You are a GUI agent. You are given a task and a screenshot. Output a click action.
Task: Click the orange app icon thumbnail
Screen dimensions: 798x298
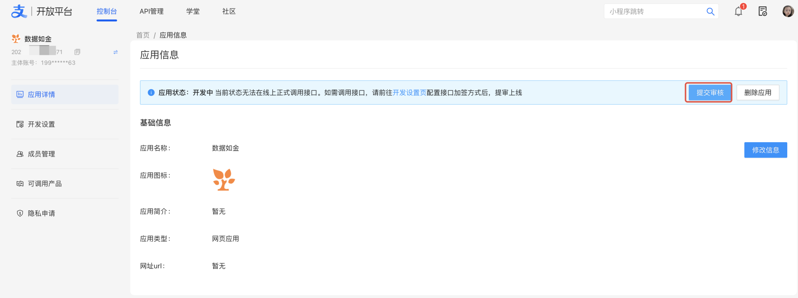(224, 180)
